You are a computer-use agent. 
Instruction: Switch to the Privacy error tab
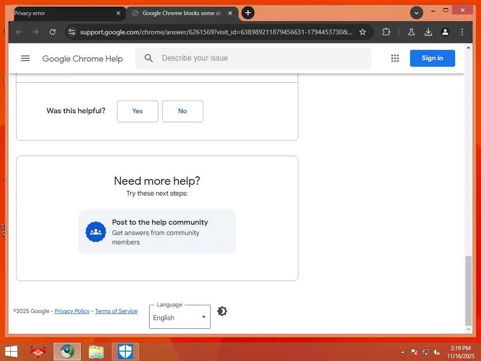click(64, 13)
